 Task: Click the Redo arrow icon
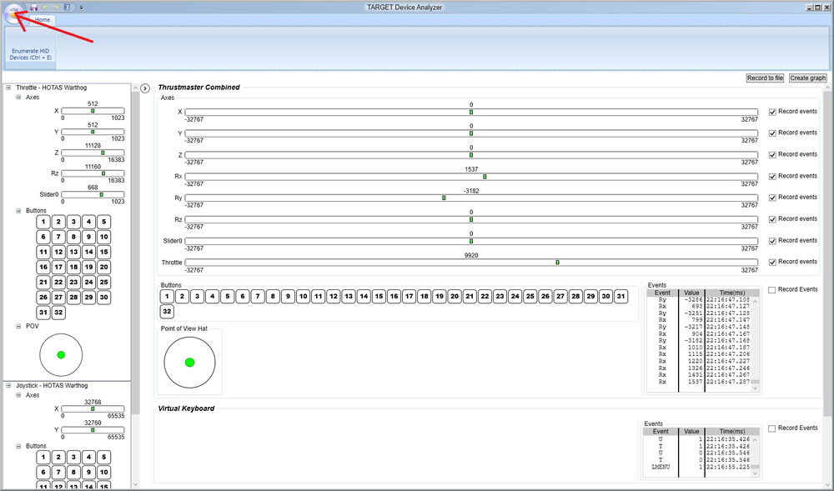pyautogui.click(x=55, y=7)
